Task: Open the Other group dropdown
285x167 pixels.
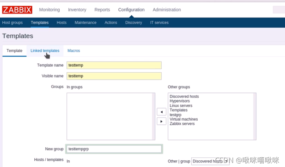Action: pos(210,161)
